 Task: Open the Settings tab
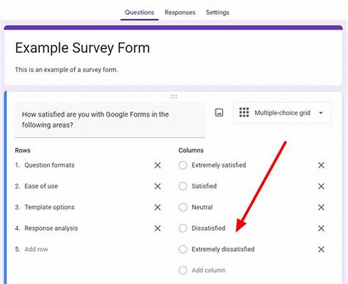point(217,13)
